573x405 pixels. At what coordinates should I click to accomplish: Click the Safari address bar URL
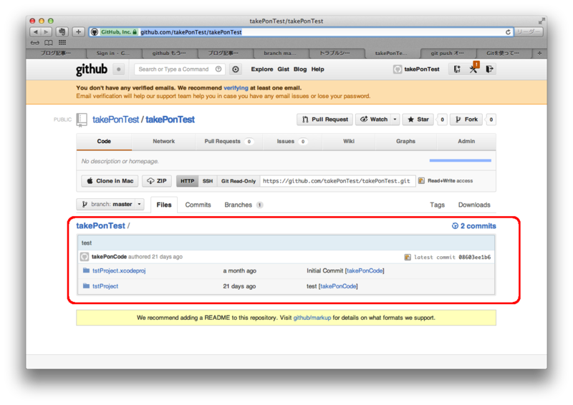coord(191,32)
